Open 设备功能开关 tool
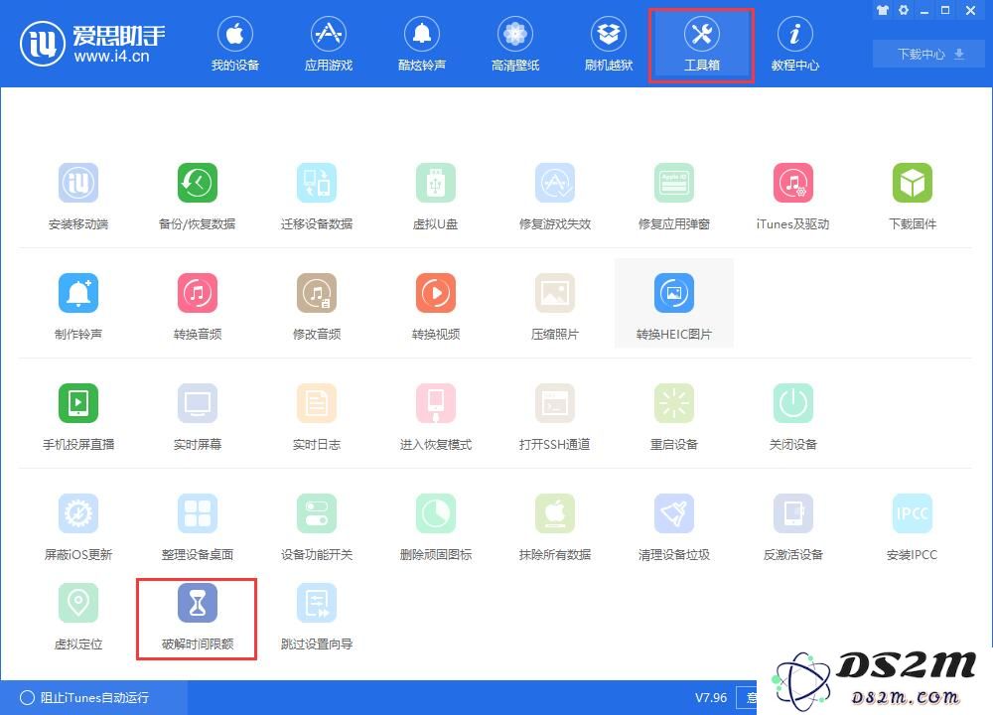The height and width of the screenshot is (715, 993). (317, 527)
